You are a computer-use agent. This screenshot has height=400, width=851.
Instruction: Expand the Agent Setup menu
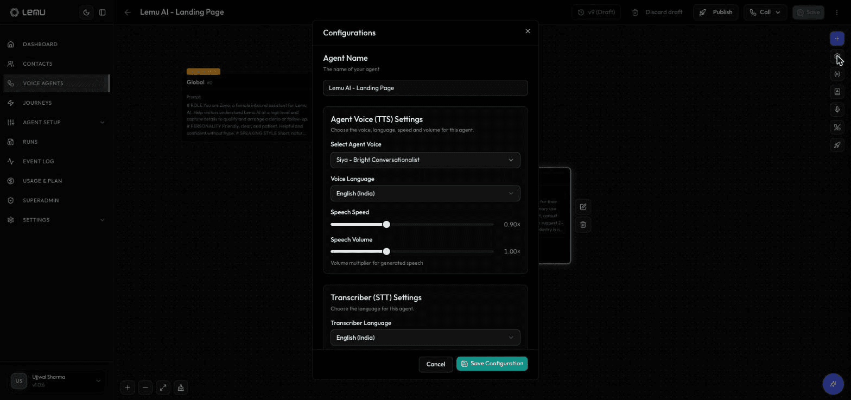pos(56,122)
